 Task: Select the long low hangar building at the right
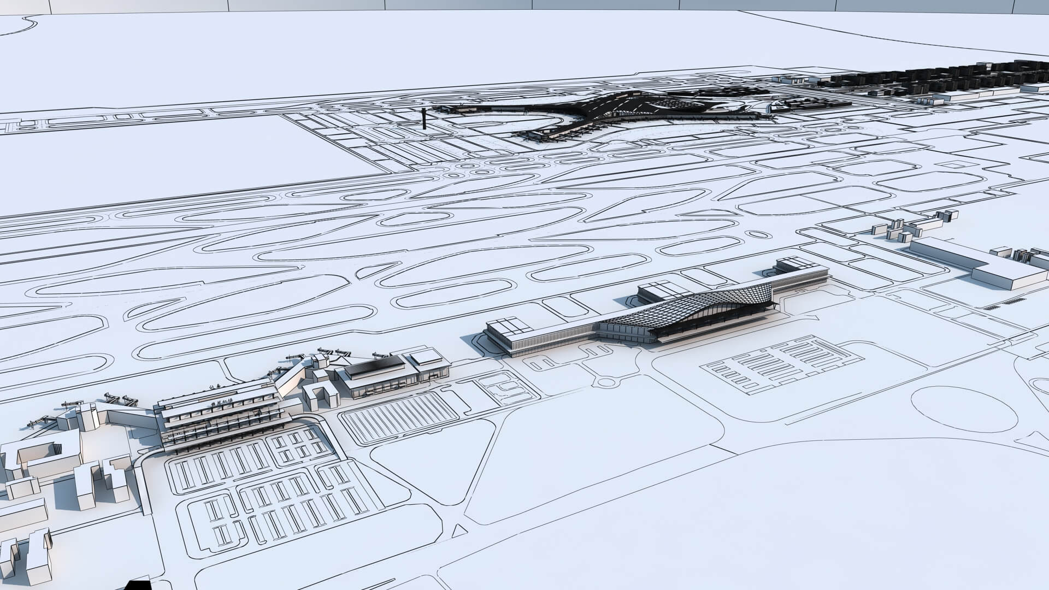coord(977,262)
